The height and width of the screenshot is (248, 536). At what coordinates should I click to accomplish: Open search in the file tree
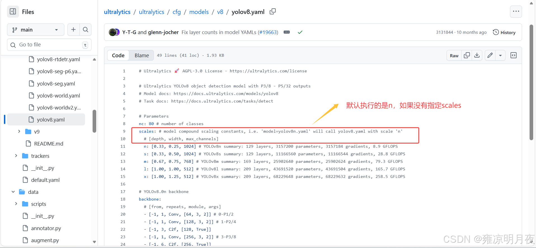[x=86, y=30]
